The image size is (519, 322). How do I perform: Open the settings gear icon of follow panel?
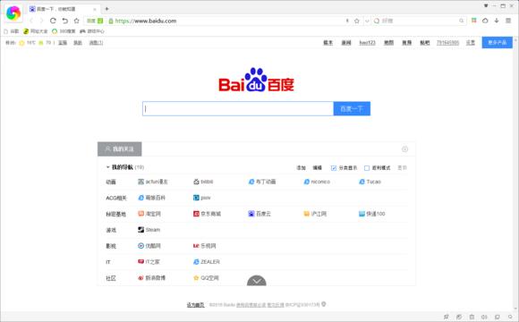[404, 148]
